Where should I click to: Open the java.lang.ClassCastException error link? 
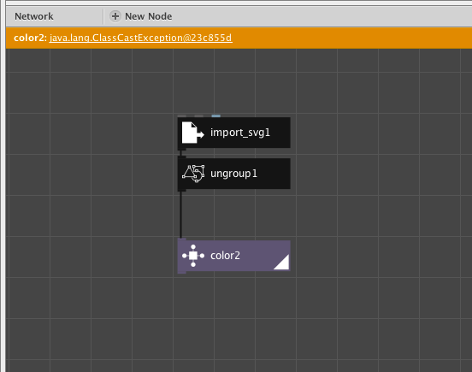[x=140, y=38]
